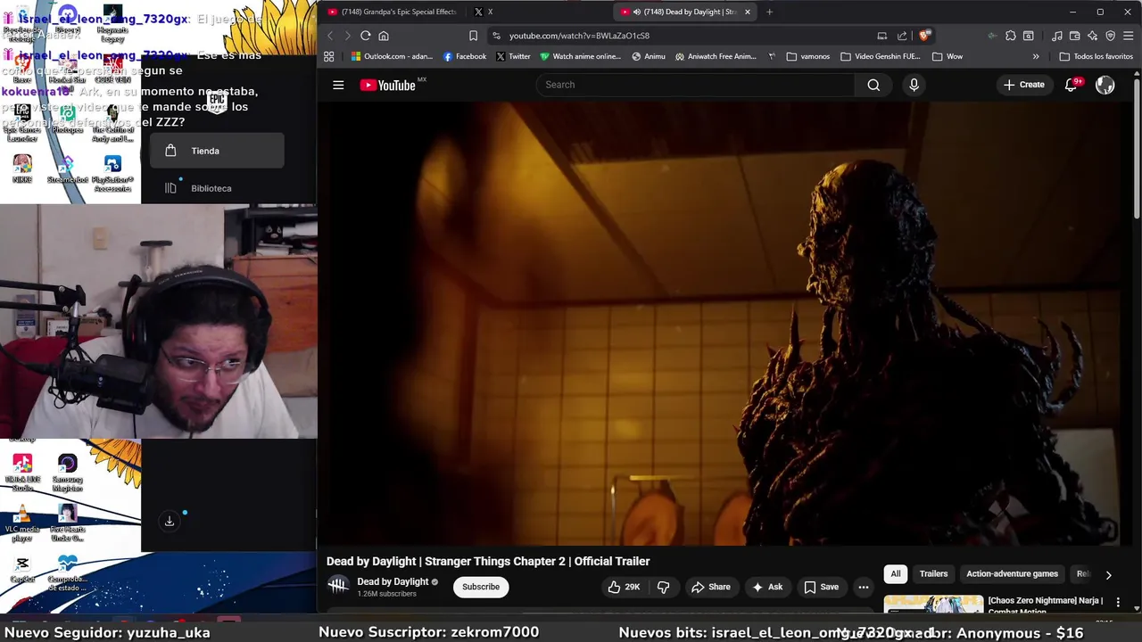Bookmark this page in the address bar

point(473,36)
